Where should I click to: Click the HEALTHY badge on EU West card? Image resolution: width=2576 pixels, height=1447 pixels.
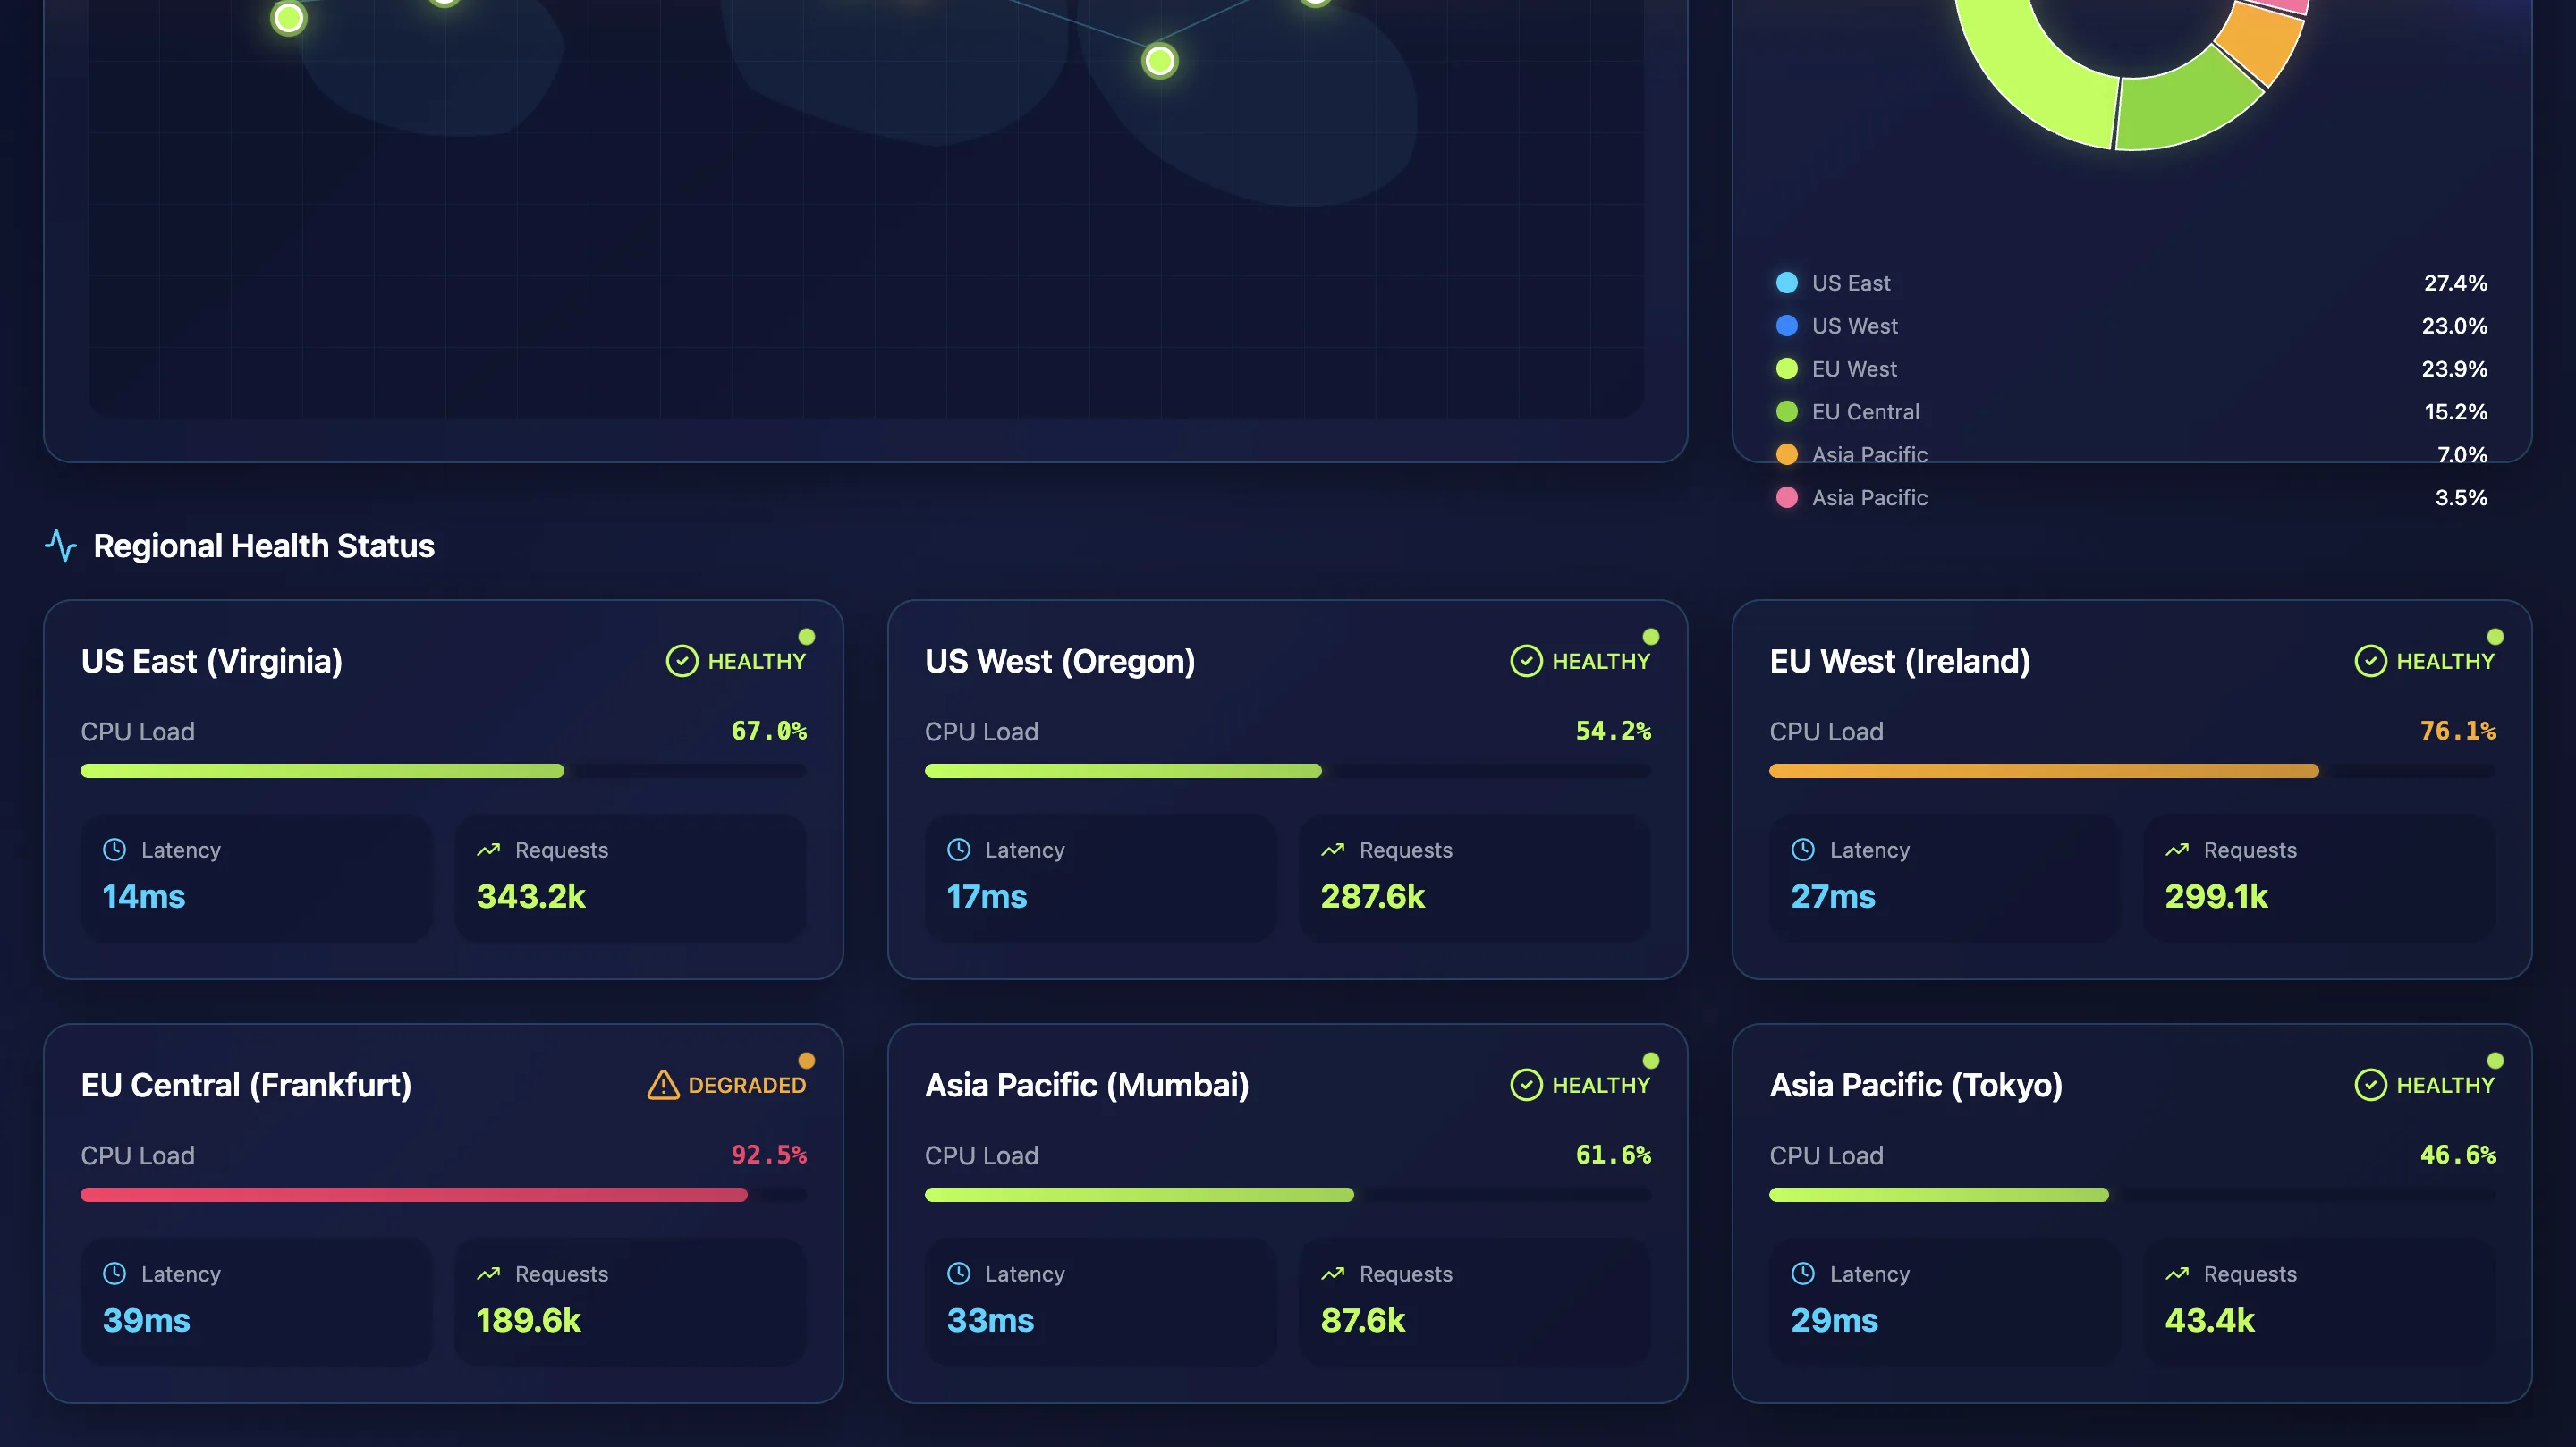[2441, 660]
